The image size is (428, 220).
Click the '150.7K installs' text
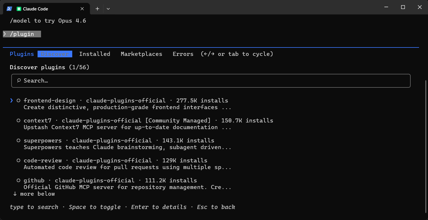coord(247,120)
